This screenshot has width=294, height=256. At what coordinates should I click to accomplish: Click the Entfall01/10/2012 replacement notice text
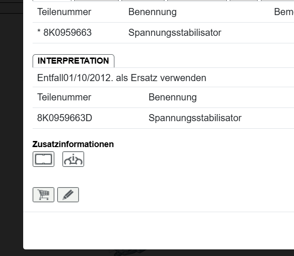pos(121,78)
